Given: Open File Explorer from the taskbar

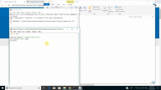Looking at the screenshot, I should [x=64, y=88].
